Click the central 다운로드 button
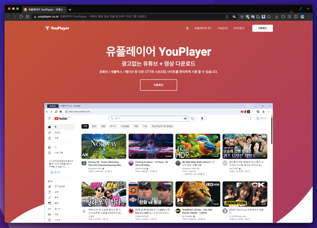Image resolution: width=317 pixels, height=228 pixels. coord(158,85)
